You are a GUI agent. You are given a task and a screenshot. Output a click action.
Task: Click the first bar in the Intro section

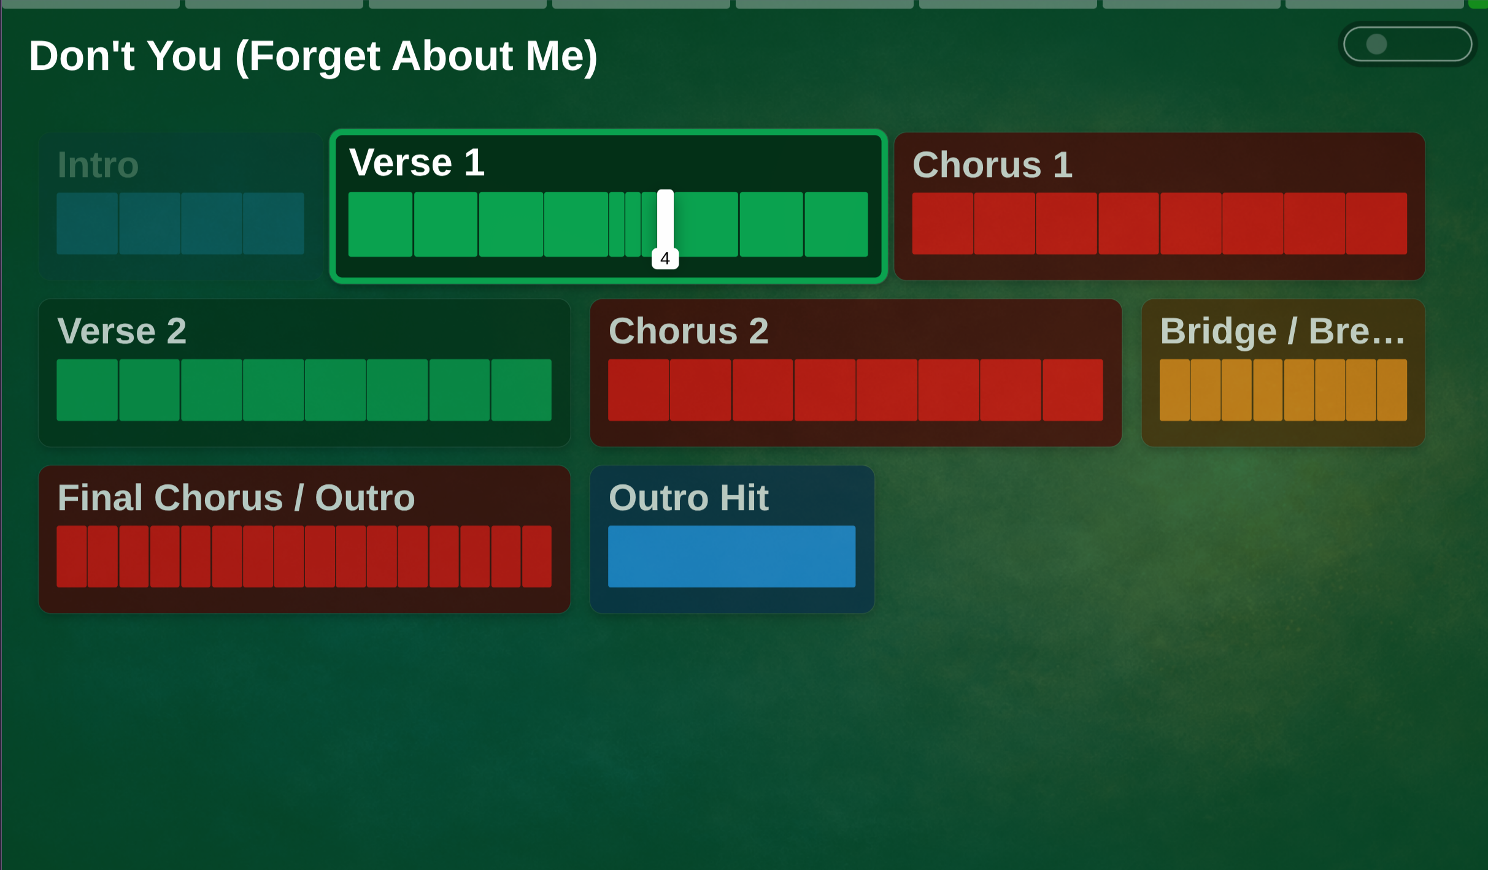click(x=87, y=223)
